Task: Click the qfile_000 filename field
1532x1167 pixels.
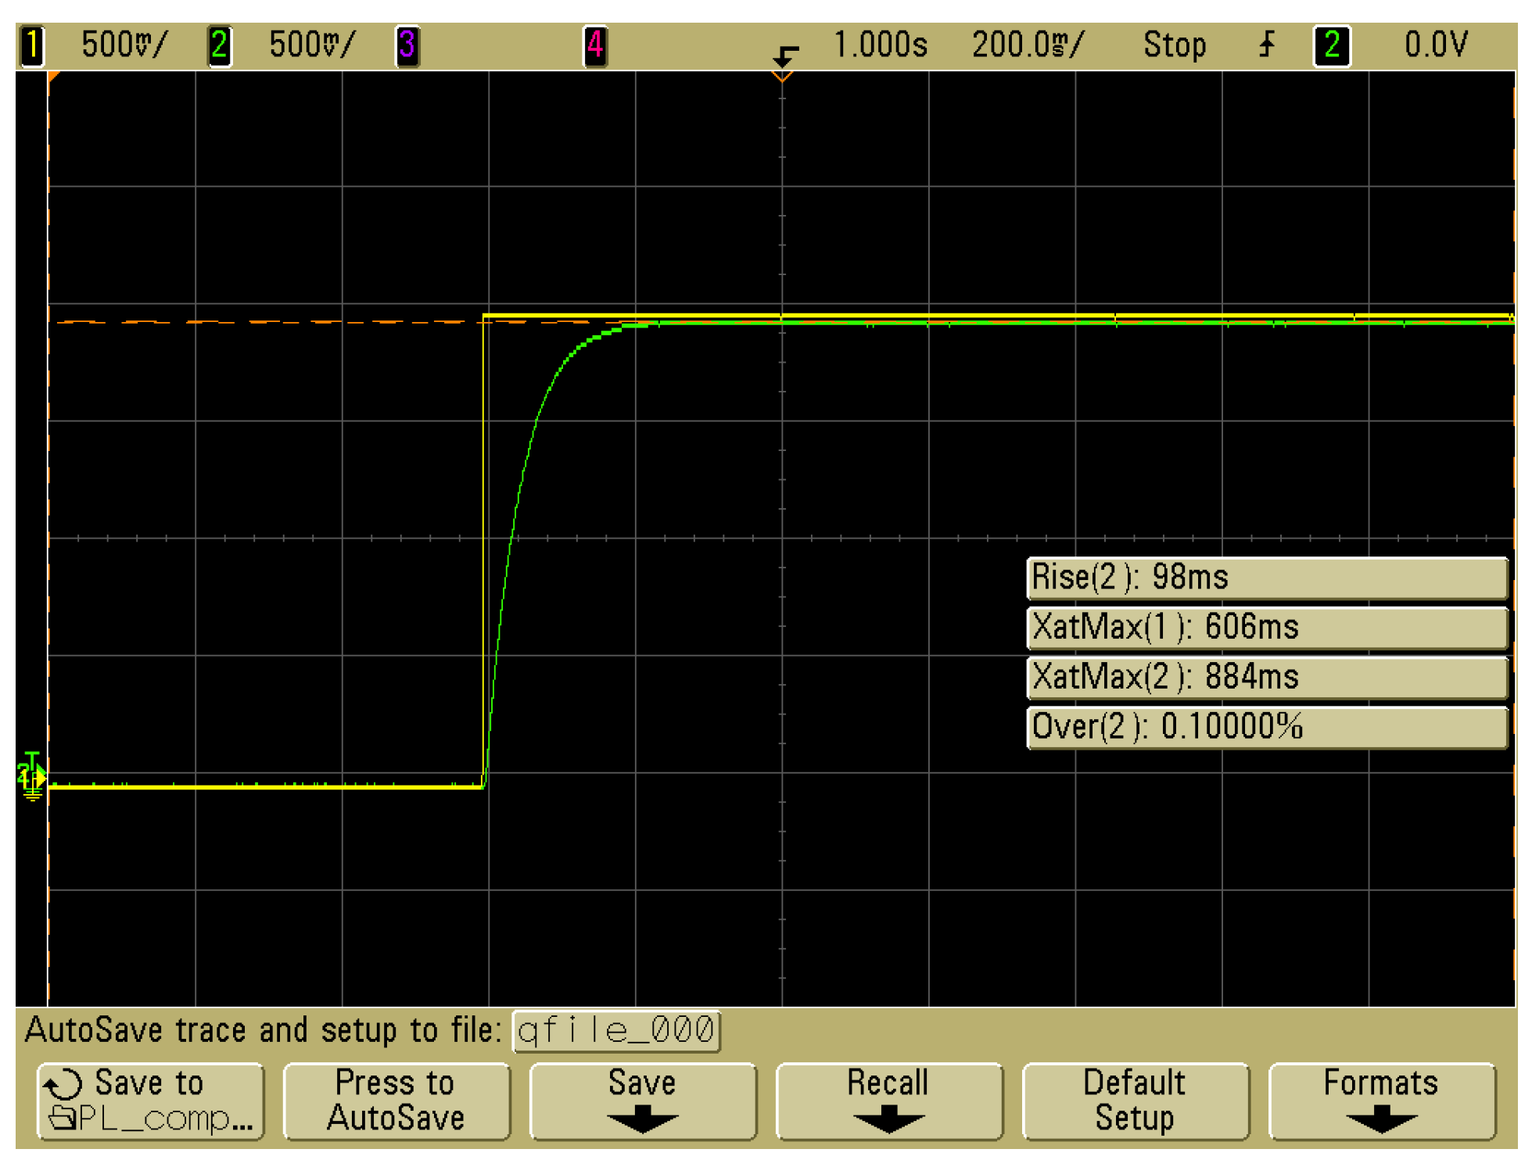Action: 616,1031
